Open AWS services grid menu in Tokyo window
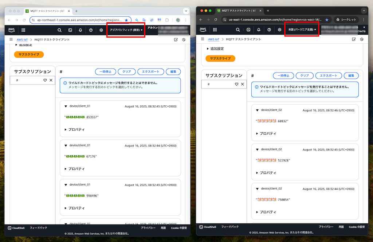Screen dimensions: 373x242 [x=23, y=30]
